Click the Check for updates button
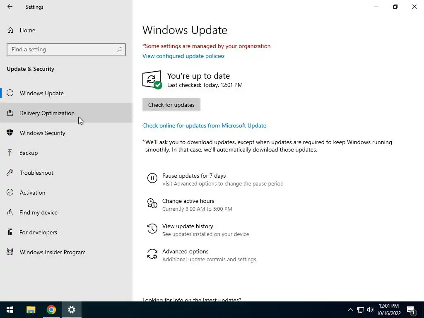This screenshot has height=318, width=424. tap(171, 105)
